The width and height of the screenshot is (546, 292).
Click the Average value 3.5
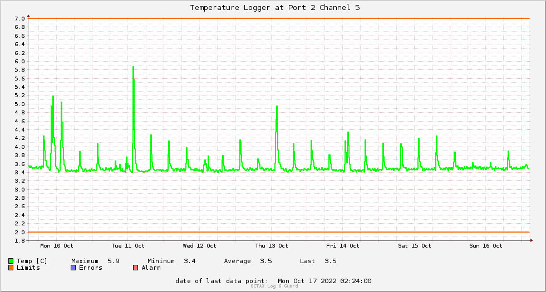266,261
